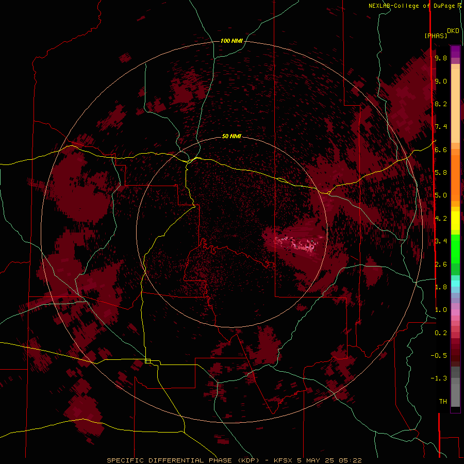Click the 1.0 value on the color scale
This screenshot has width=464, height=464.
point(441,310)
